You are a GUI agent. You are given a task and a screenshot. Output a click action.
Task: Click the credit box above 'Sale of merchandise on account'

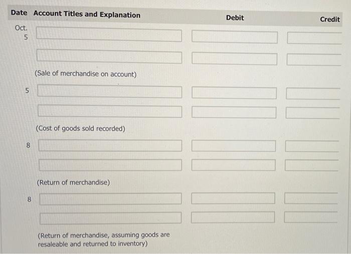314,60
